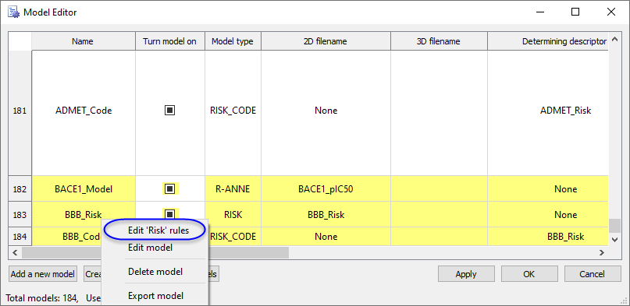Click the Turn model on column header

(x=170, y=41)
